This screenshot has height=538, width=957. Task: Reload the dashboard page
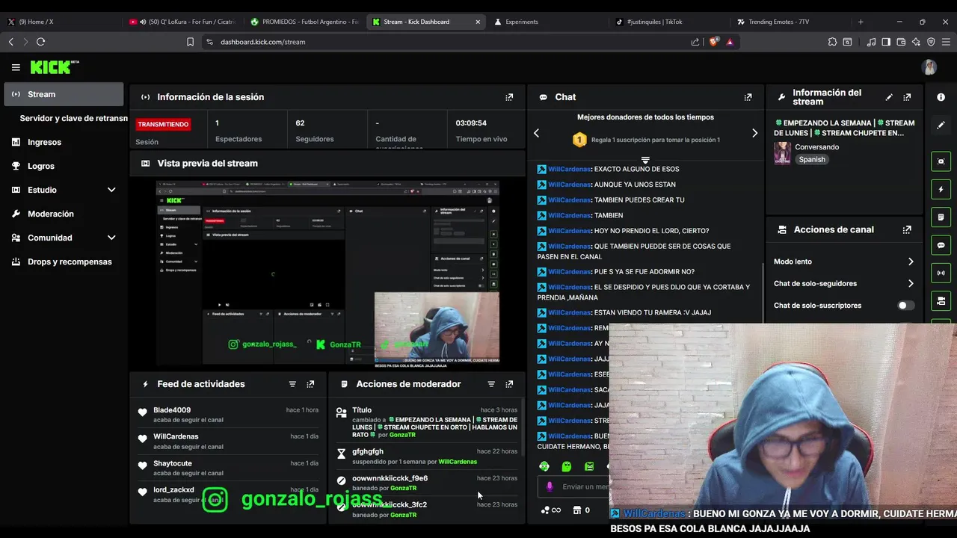(x=40, y=42)
